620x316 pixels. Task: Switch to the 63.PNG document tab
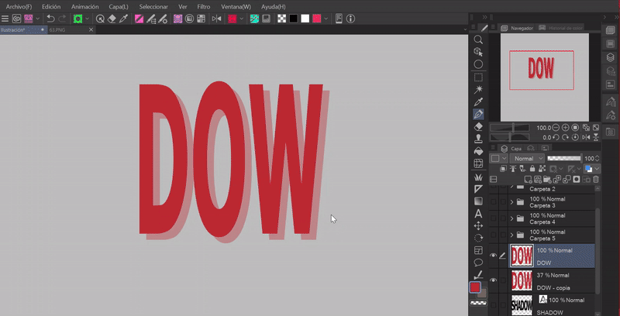(71, 29)
